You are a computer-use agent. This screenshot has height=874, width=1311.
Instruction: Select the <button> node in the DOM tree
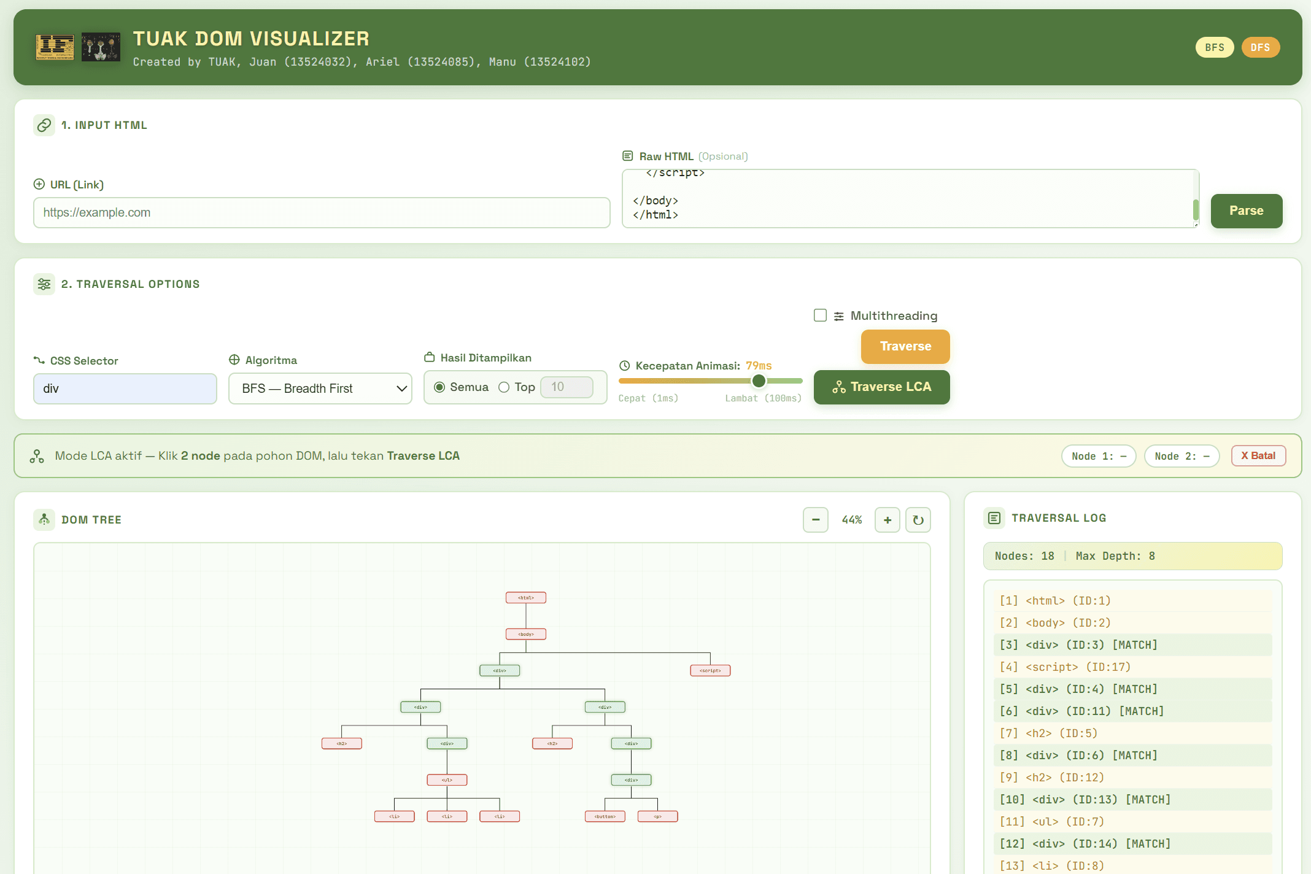pos(605,816)
